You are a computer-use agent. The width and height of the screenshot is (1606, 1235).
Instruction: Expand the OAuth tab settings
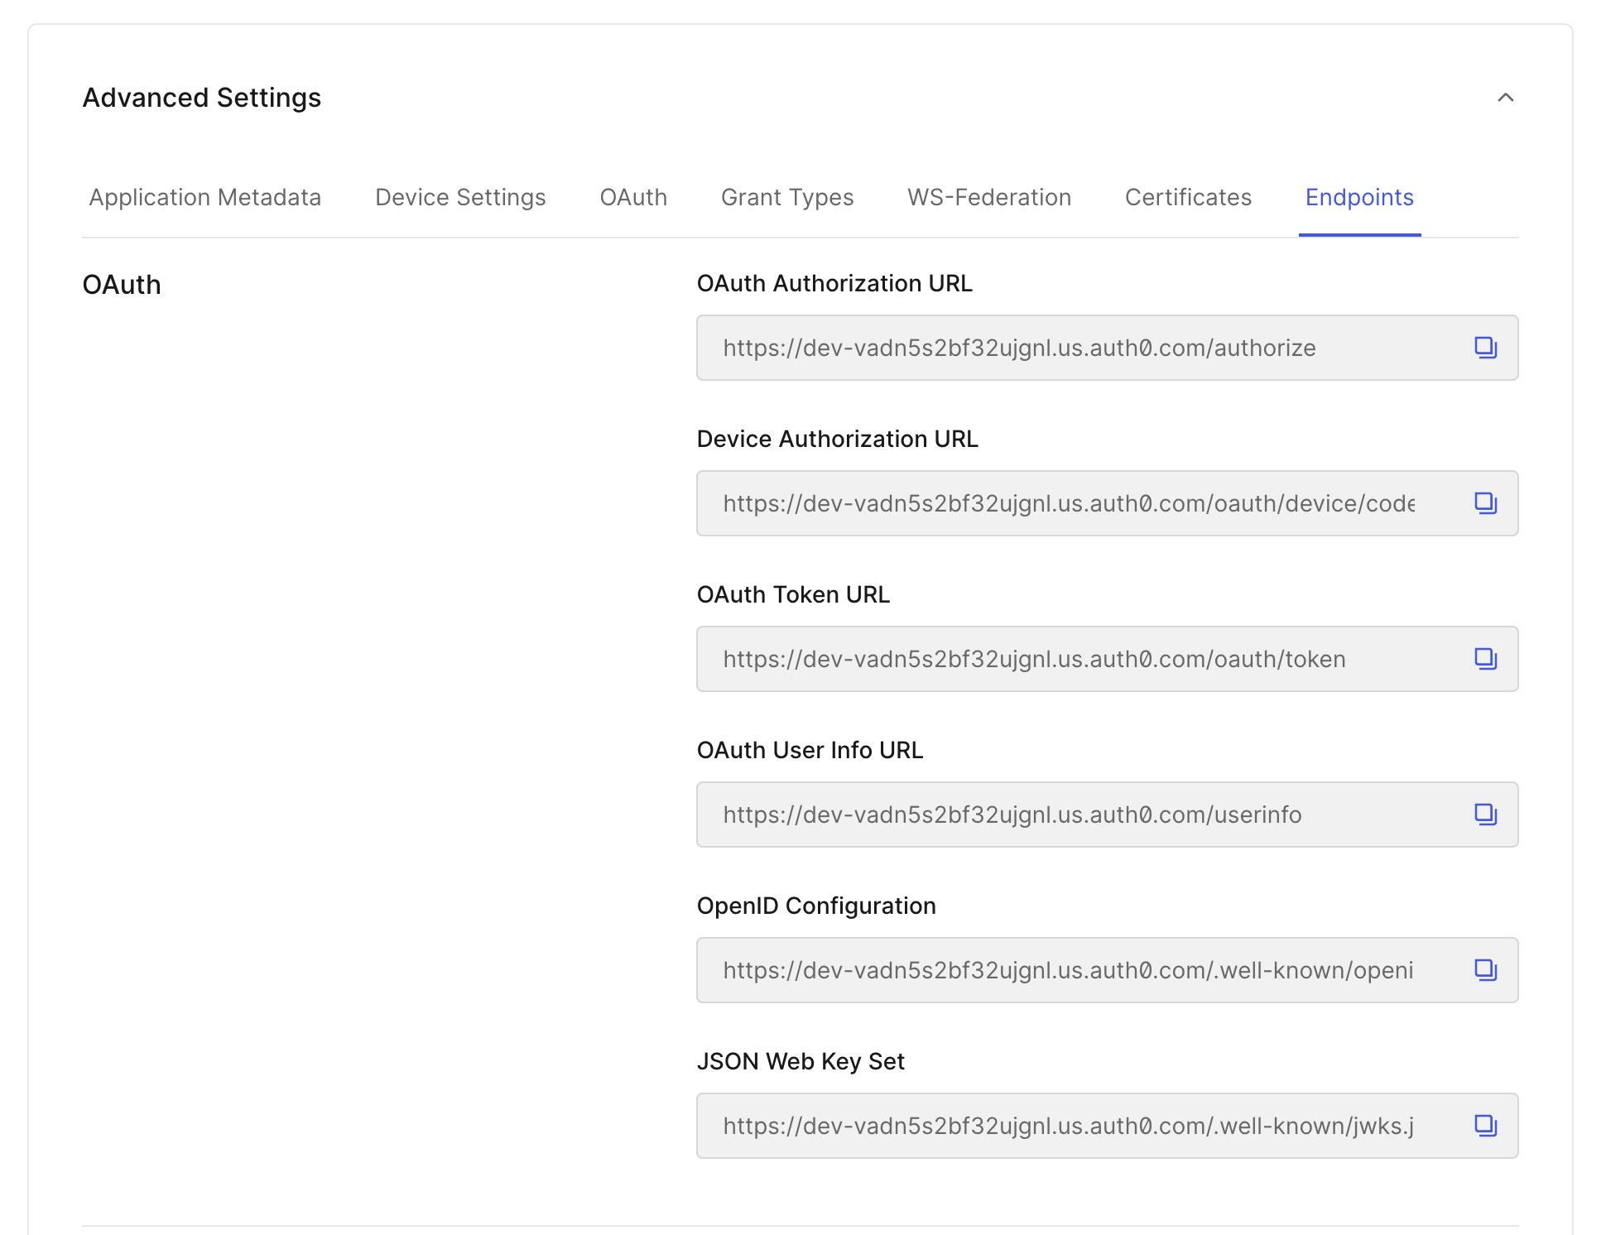pyautogui.click(x=633, y=196)
